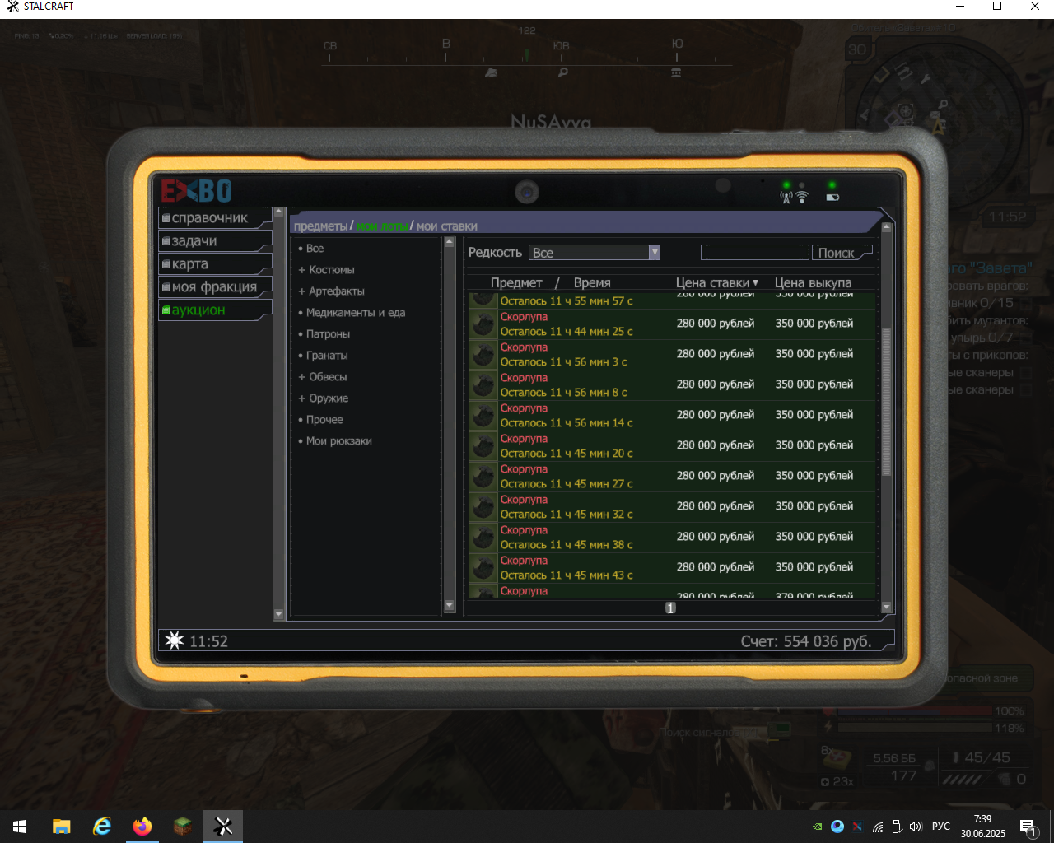Image resolution: width=1054 pixels, height=843 pixels.
Task: Switch to the предметы auction tab
Action: [x=321, y=226]
